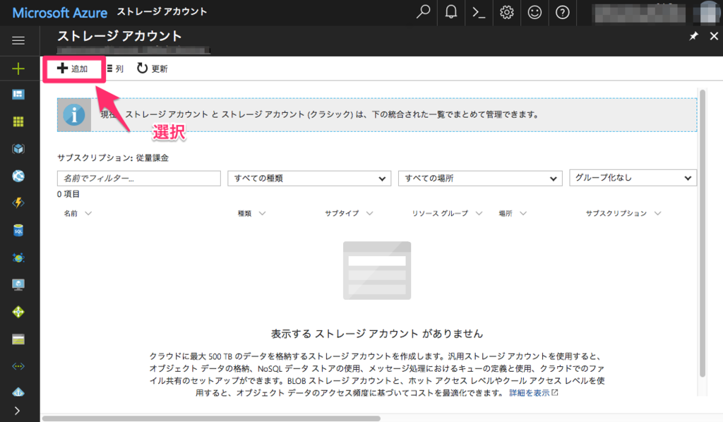This screenshot has width=723, height=422.
Task: Open the 列 (Columns) option
Action: (x=115, y=68)
